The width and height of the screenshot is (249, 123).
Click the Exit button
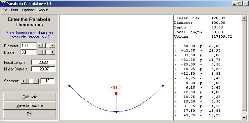30,114
